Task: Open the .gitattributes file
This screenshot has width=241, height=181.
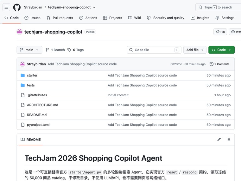Action: [x=37, y=95]
